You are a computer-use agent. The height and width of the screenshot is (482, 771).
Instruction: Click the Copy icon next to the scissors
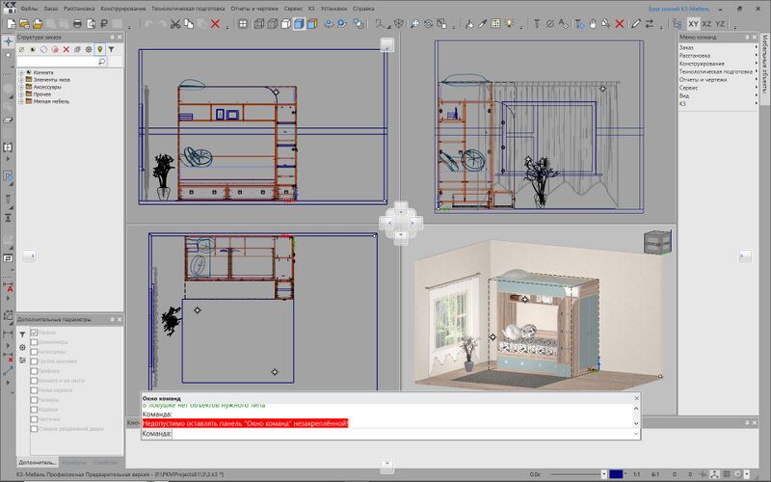(189, 23)
